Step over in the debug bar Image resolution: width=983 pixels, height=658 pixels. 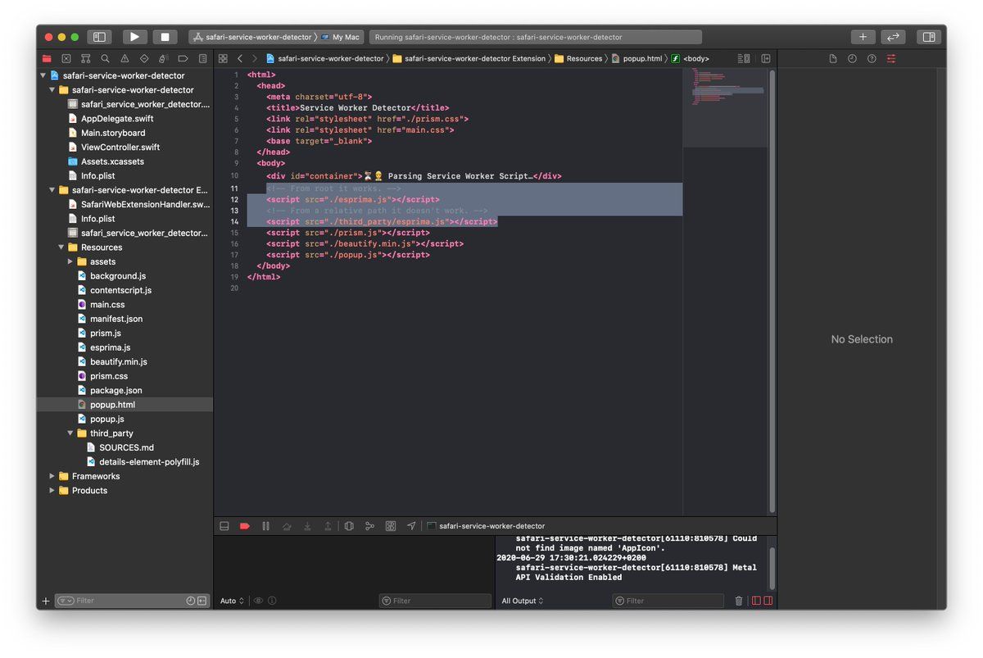[287, 526]
